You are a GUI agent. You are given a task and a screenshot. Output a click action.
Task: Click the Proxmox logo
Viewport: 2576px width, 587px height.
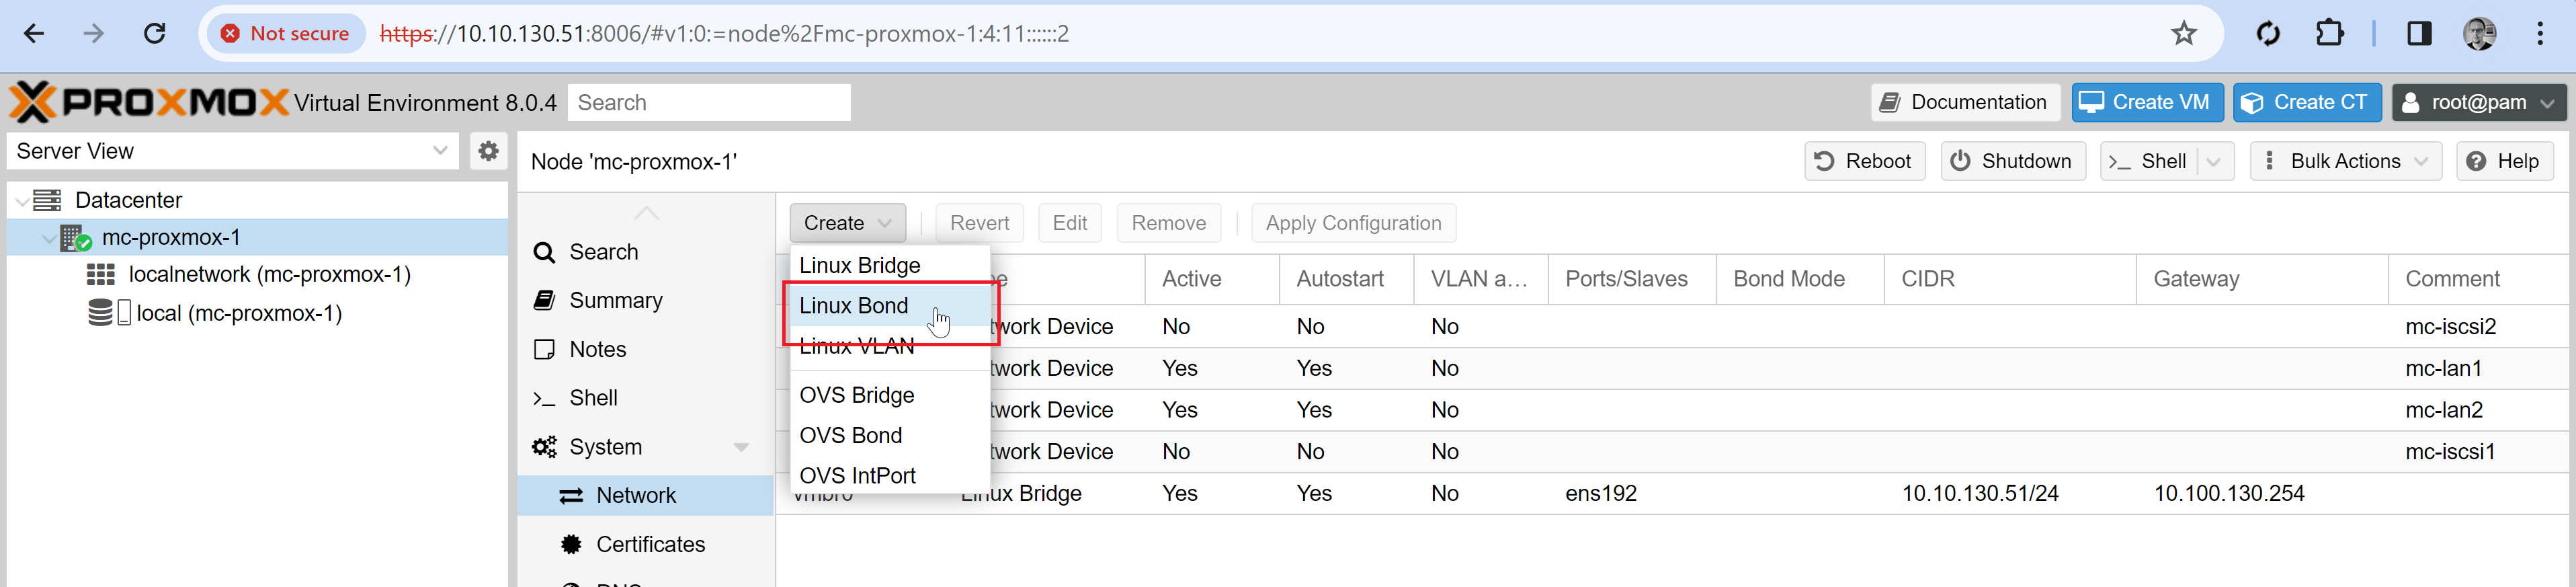(x=149, y=102)
